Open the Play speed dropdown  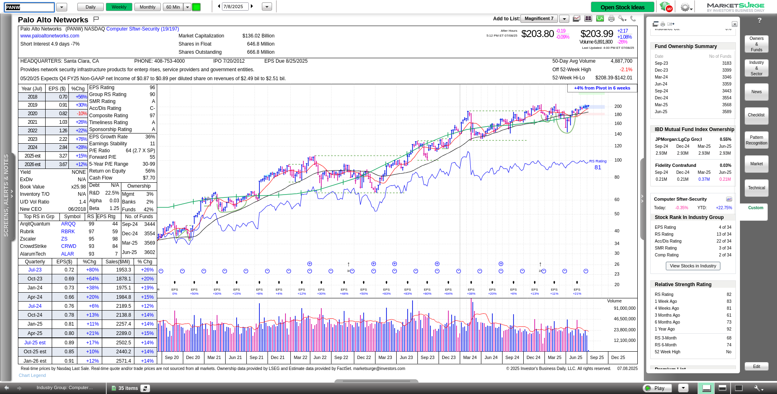(683, 388)
